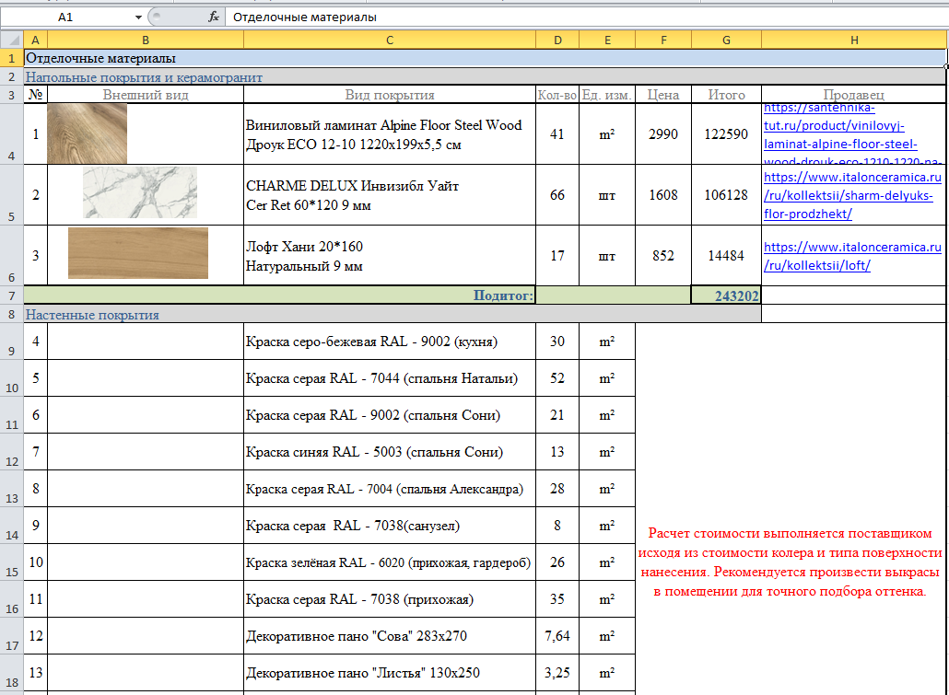This screenshot has height=695, width=949.
Task: Click the formula bar with 'Отделочные материалы'
Action: tap(586, 17)
